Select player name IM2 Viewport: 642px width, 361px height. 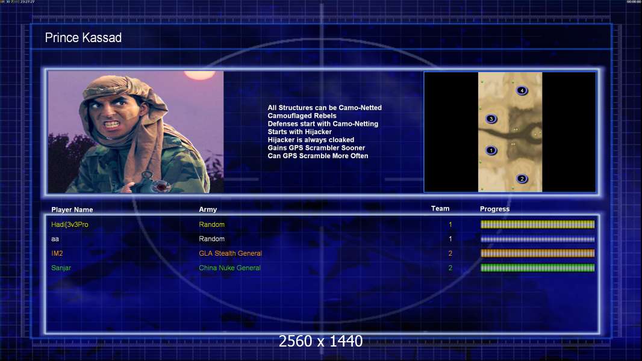click(57, 253)
